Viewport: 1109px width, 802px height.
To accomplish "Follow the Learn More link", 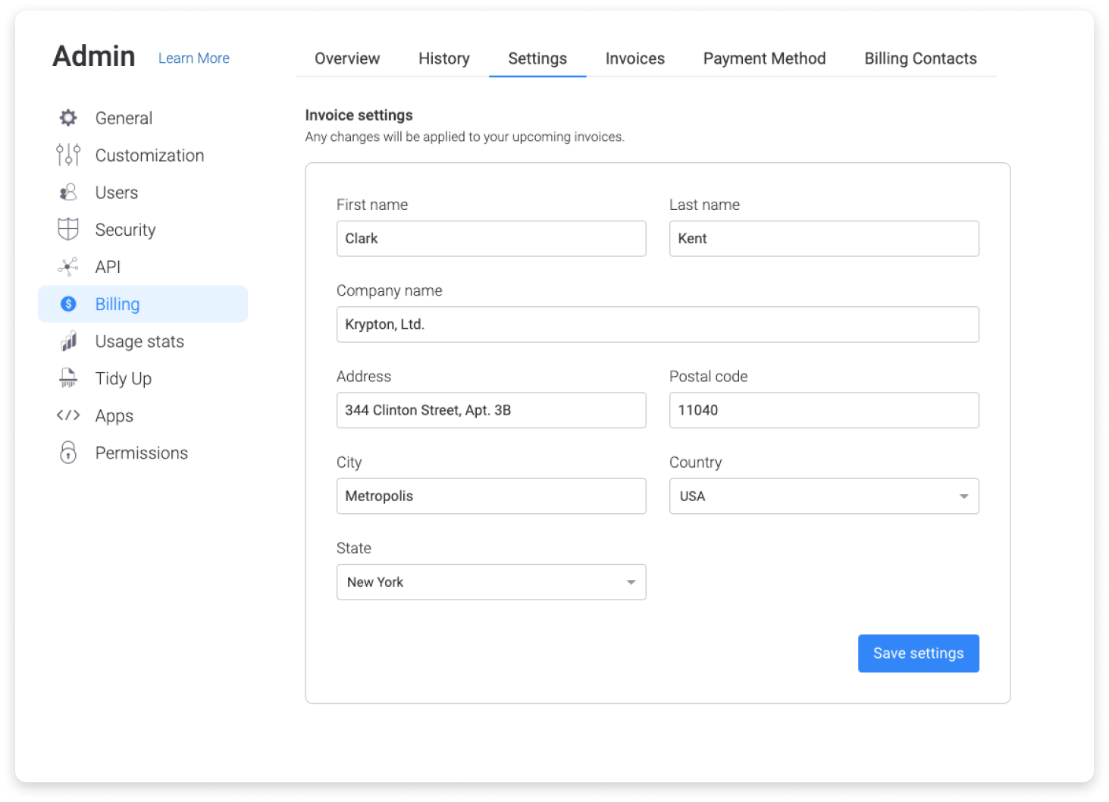I will (194, 58).
